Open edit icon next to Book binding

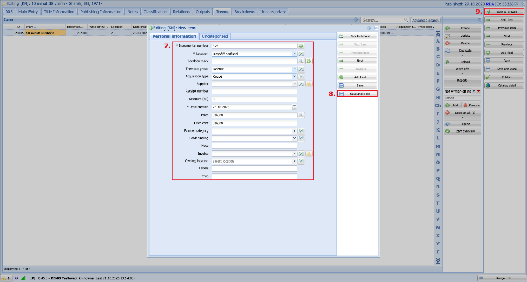pos(301,138)
